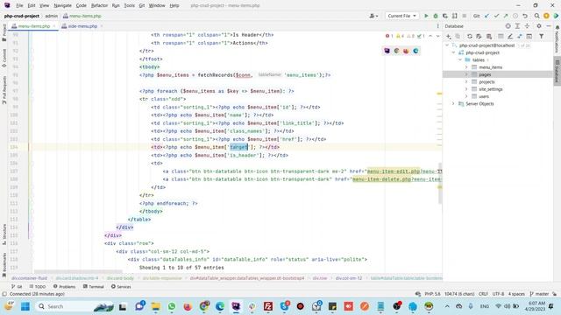Image resolution: width=561 pixels, height=315 pixels.
Task: Change CRLF line separator in status bar
Action: (x=483, y=294)
